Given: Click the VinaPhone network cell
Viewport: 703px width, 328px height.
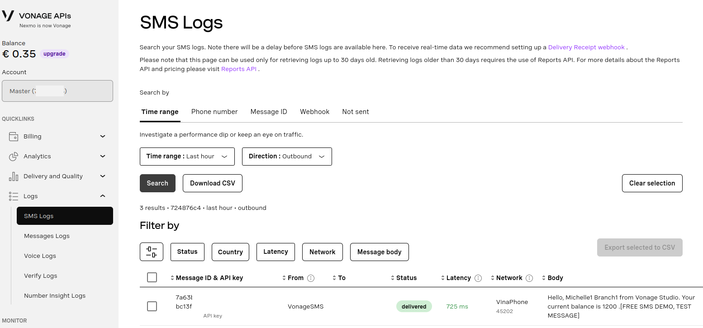Looking at the screenshot, I should pos(512,302).
